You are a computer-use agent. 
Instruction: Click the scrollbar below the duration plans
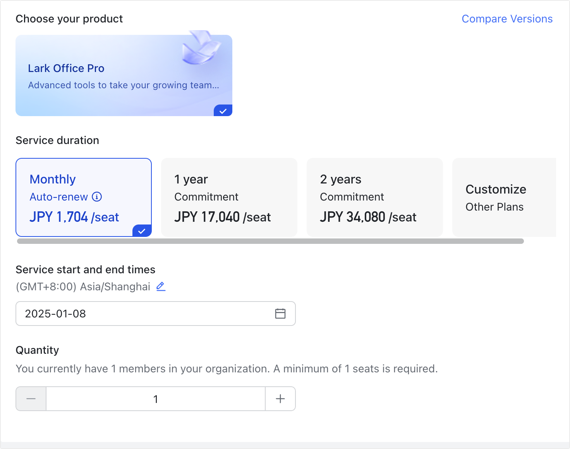tap(271, 240)
